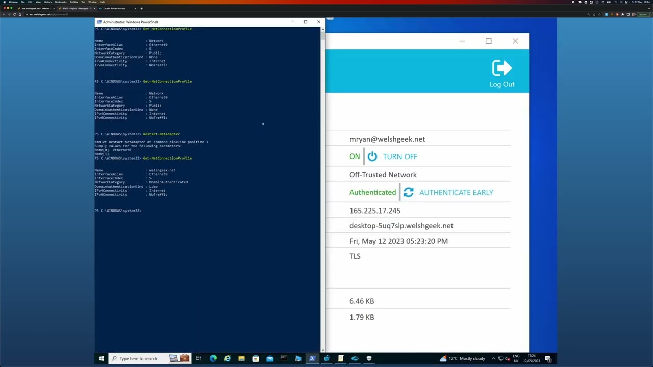Screen dimensions: 653x367
Task: Open the Windows Start menu
Action: [x=101, y=358]
